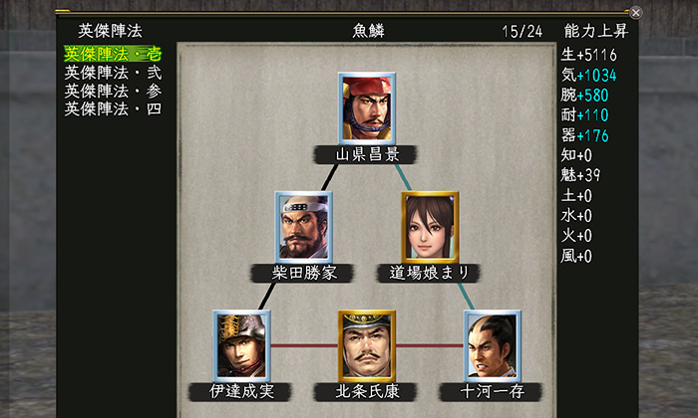Viewport: 698px width, 418px height.
Task: Select the 道場娘まり name plate
Action: coord(428,273)
